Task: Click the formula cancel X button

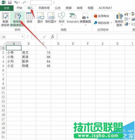Action: [36, 37]
